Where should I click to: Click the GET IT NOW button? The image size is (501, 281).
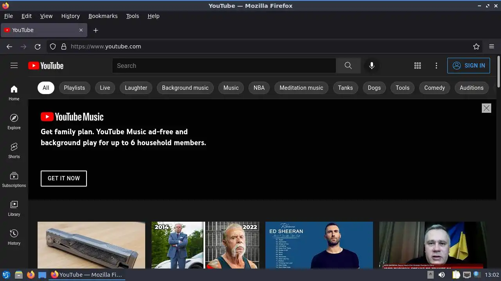[x=64, y=178]
